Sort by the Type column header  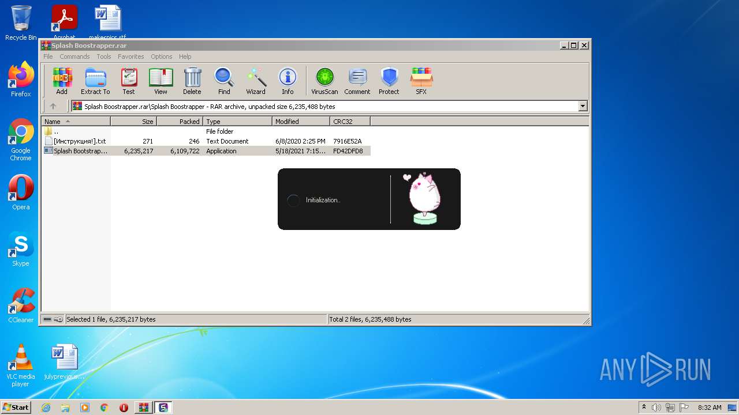(237, 122)
